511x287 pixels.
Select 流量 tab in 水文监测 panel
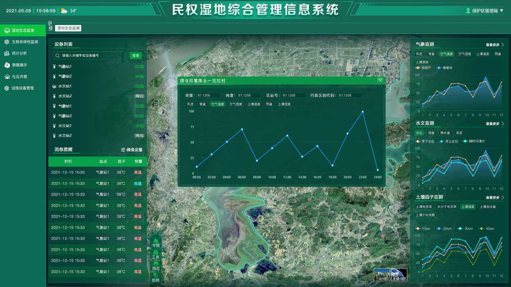pyautogui.click(x=431, y=133)
